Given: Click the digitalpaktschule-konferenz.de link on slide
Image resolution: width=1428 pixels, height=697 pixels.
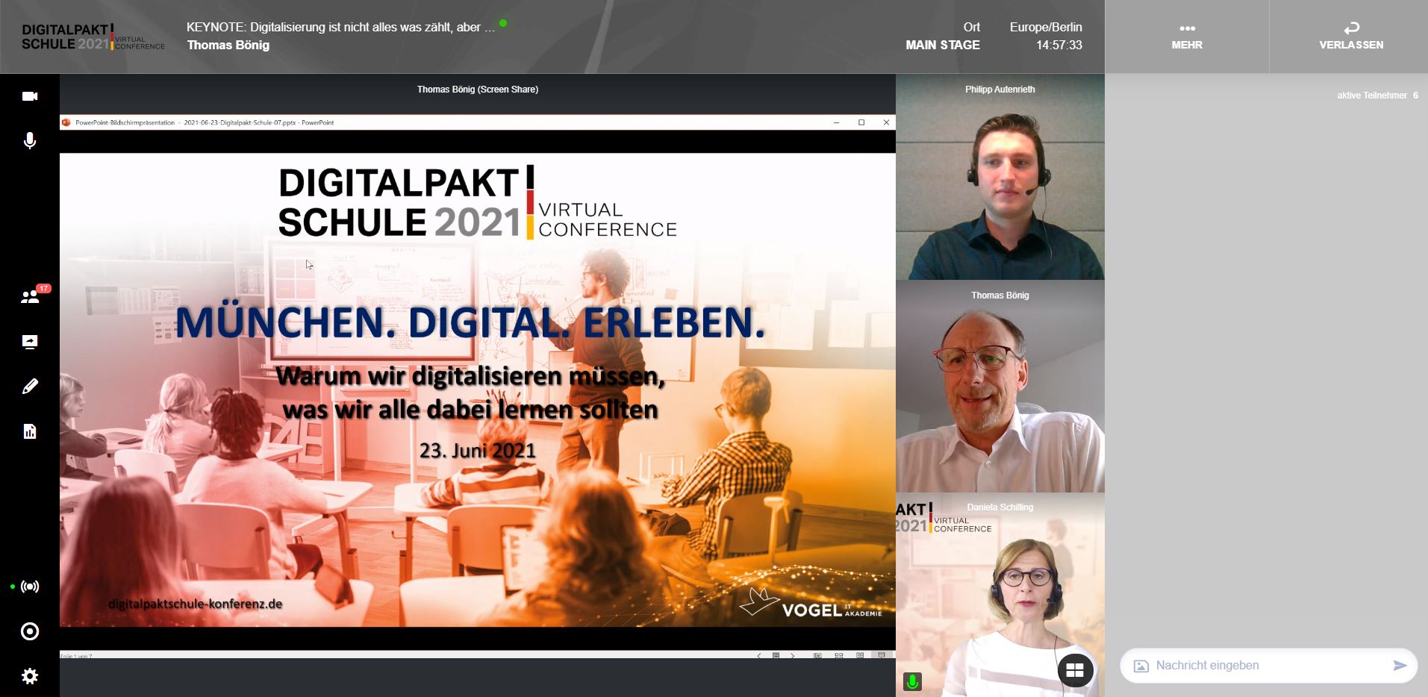Looking at the screenshot, I should coord(196,604).
